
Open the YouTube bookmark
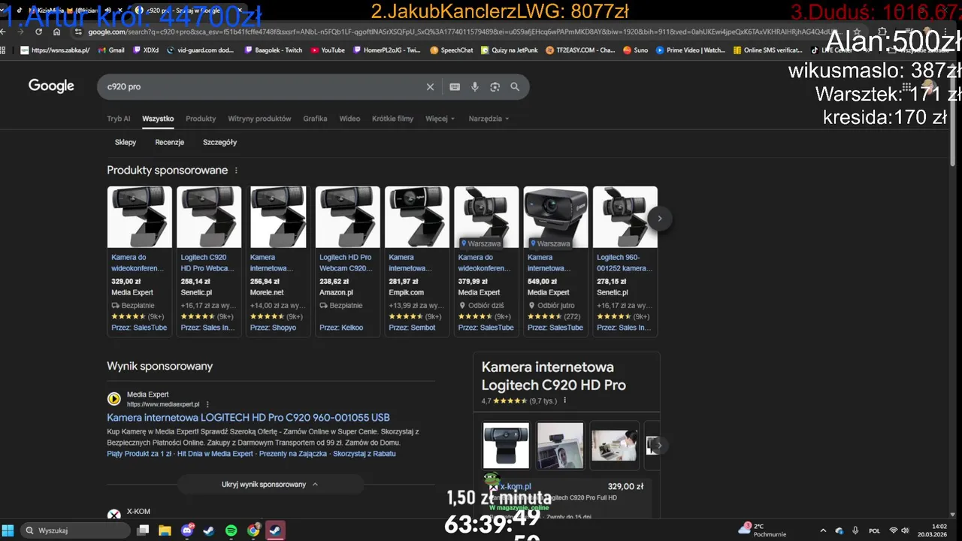click(327, 50)
